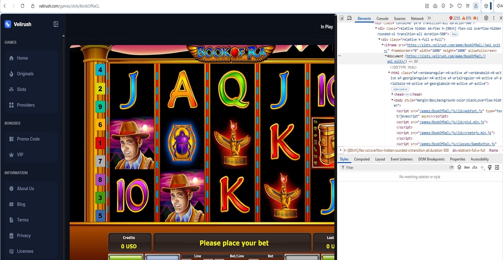Open the DevTools three-dot menu
The image size is (503, 260).
pos(494,18)
